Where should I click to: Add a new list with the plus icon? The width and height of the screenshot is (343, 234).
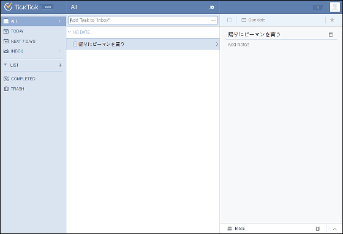click(x=60, y=65)
